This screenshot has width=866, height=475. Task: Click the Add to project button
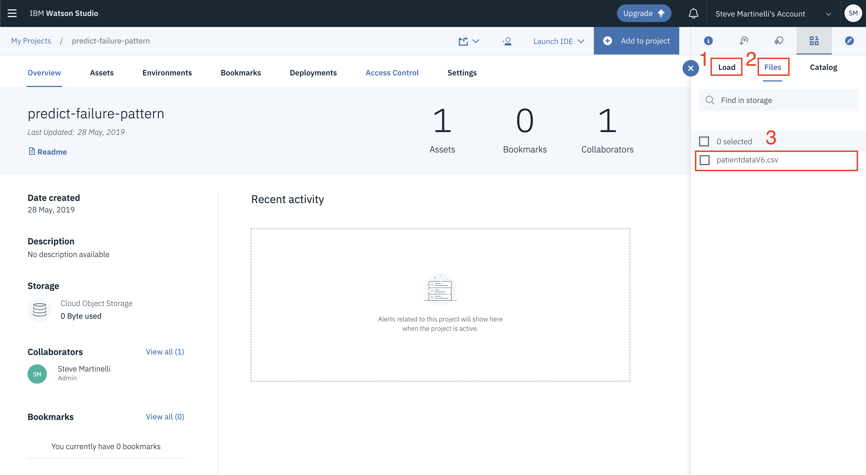point(636,41)
